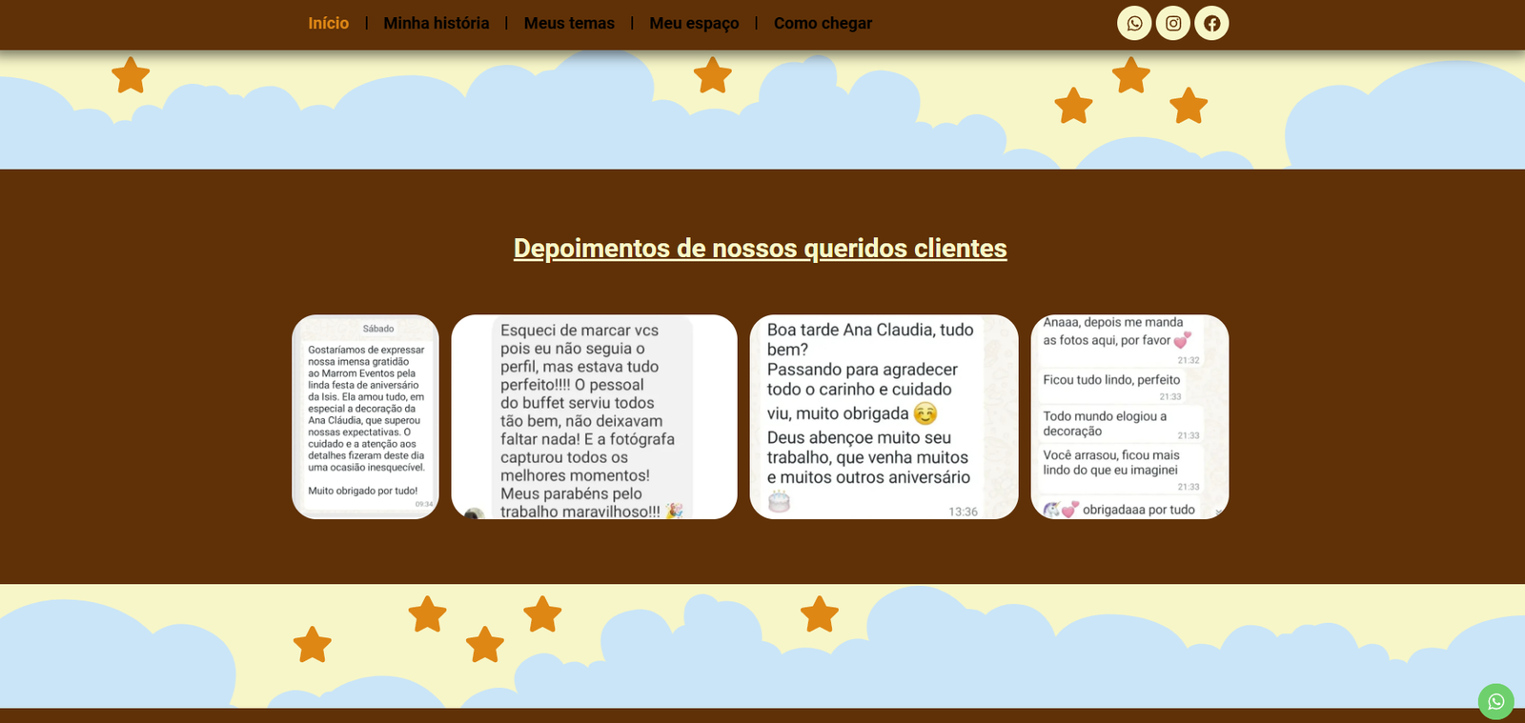This screenshot has width=1525, height=723.
Task: Enlarge the 'Ficou tudo lindo, perfeito' testimonial
Action: [x=1129, y=416]
